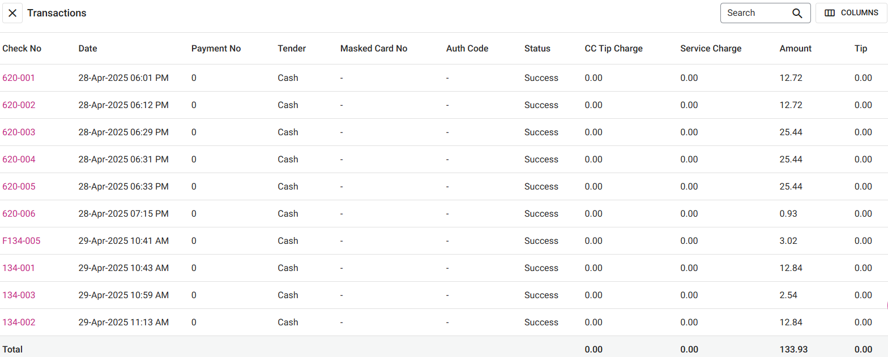Open check 134-002 link

[19, 322]
